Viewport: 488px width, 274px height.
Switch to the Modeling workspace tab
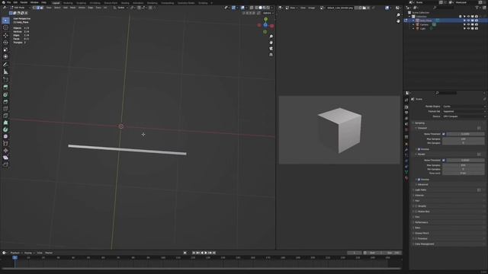[68, 3]
